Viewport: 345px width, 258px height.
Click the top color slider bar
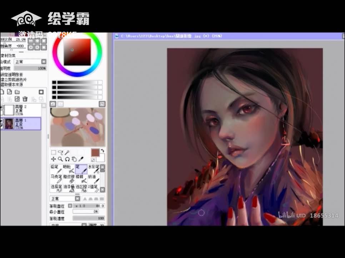tap(77, 82)
